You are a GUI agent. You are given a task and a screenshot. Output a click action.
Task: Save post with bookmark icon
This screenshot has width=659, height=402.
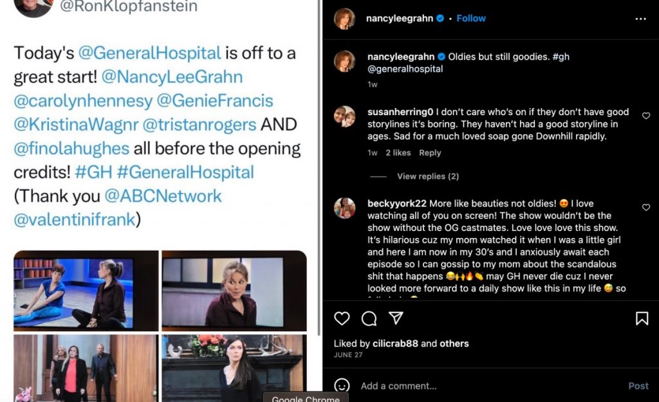(642, 318)
